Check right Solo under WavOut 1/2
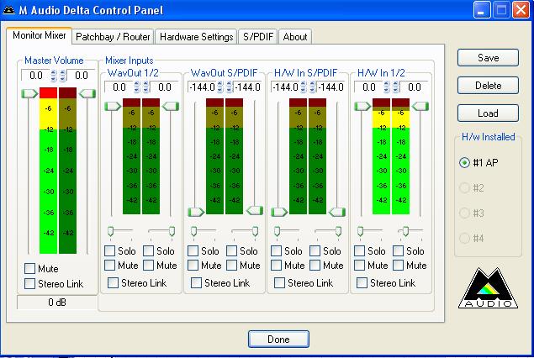 coord(149,251)
